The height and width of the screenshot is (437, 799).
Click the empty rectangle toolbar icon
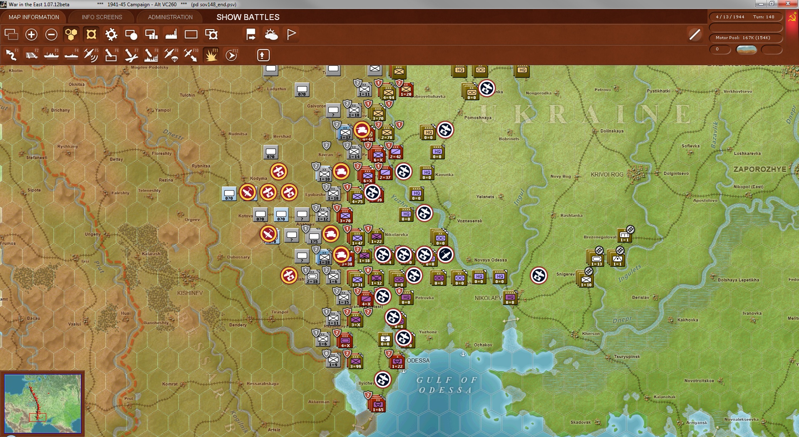pyautogui.click(x=191, y=35)
